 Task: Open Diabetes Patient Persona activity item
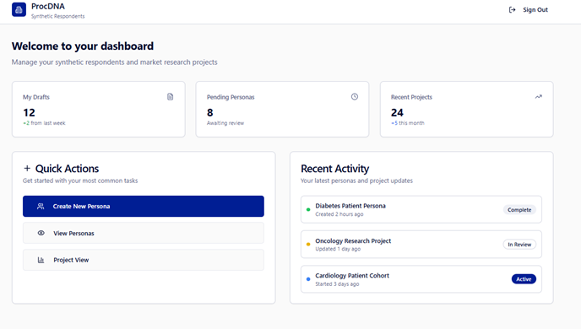(421, 209)
